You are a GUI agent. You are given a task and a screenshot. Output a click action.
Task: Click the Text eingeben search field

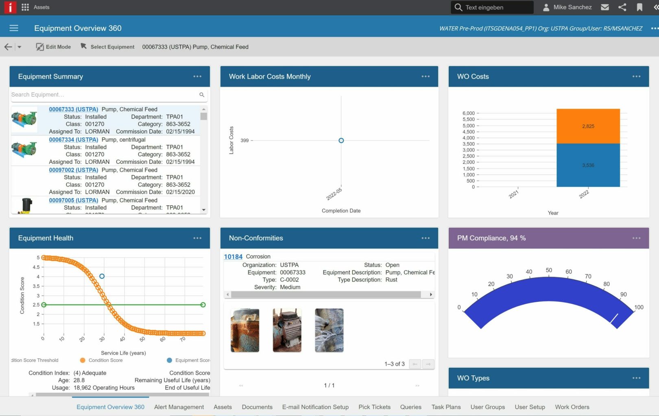click(492, 7)
